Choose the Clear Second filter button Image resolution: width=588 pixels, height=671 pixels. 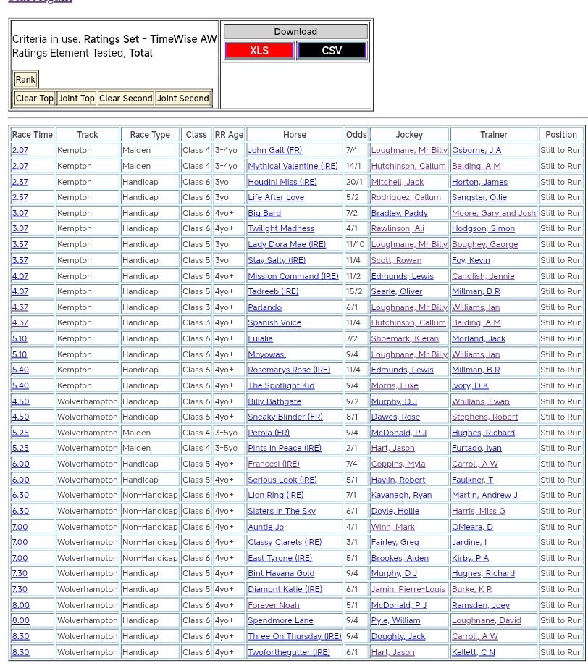click(125, 99)
